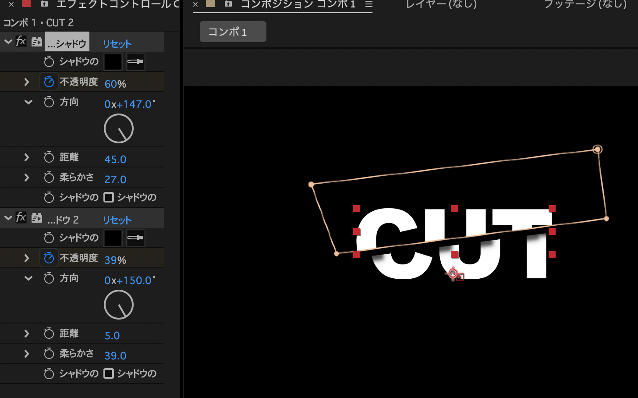
Task: Toggle the fx switch for first Drop Shadow
Action: [x=21, y=42]
